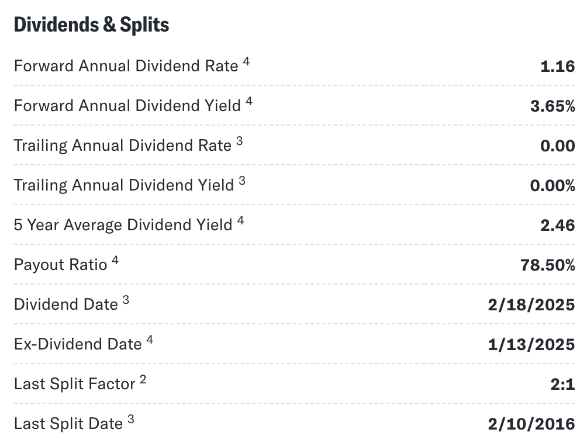This screenshot has height=443, width=587.
Task: Select the 2.46 average yield value
Action: pyautogui.click(x=557, y=226)
